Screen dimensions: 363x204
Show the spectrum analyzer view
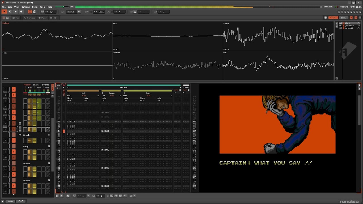[344, 18]
